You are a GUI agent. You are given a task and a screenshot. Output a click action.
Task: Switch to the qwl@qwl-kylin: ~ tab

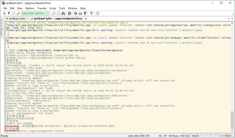click(17, 18)
